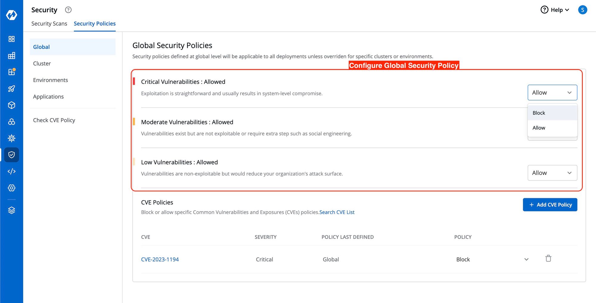Open the cluster hexagons icon in sidebar
This screenshot has height=303, width=596.
[12, 122]
